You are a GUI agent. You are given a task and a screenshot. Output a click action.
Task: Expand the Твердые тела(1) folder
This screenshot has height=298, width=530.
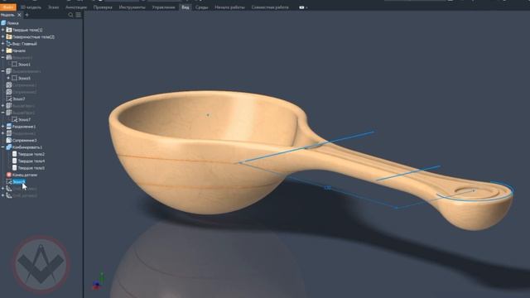tap(3, 30)
